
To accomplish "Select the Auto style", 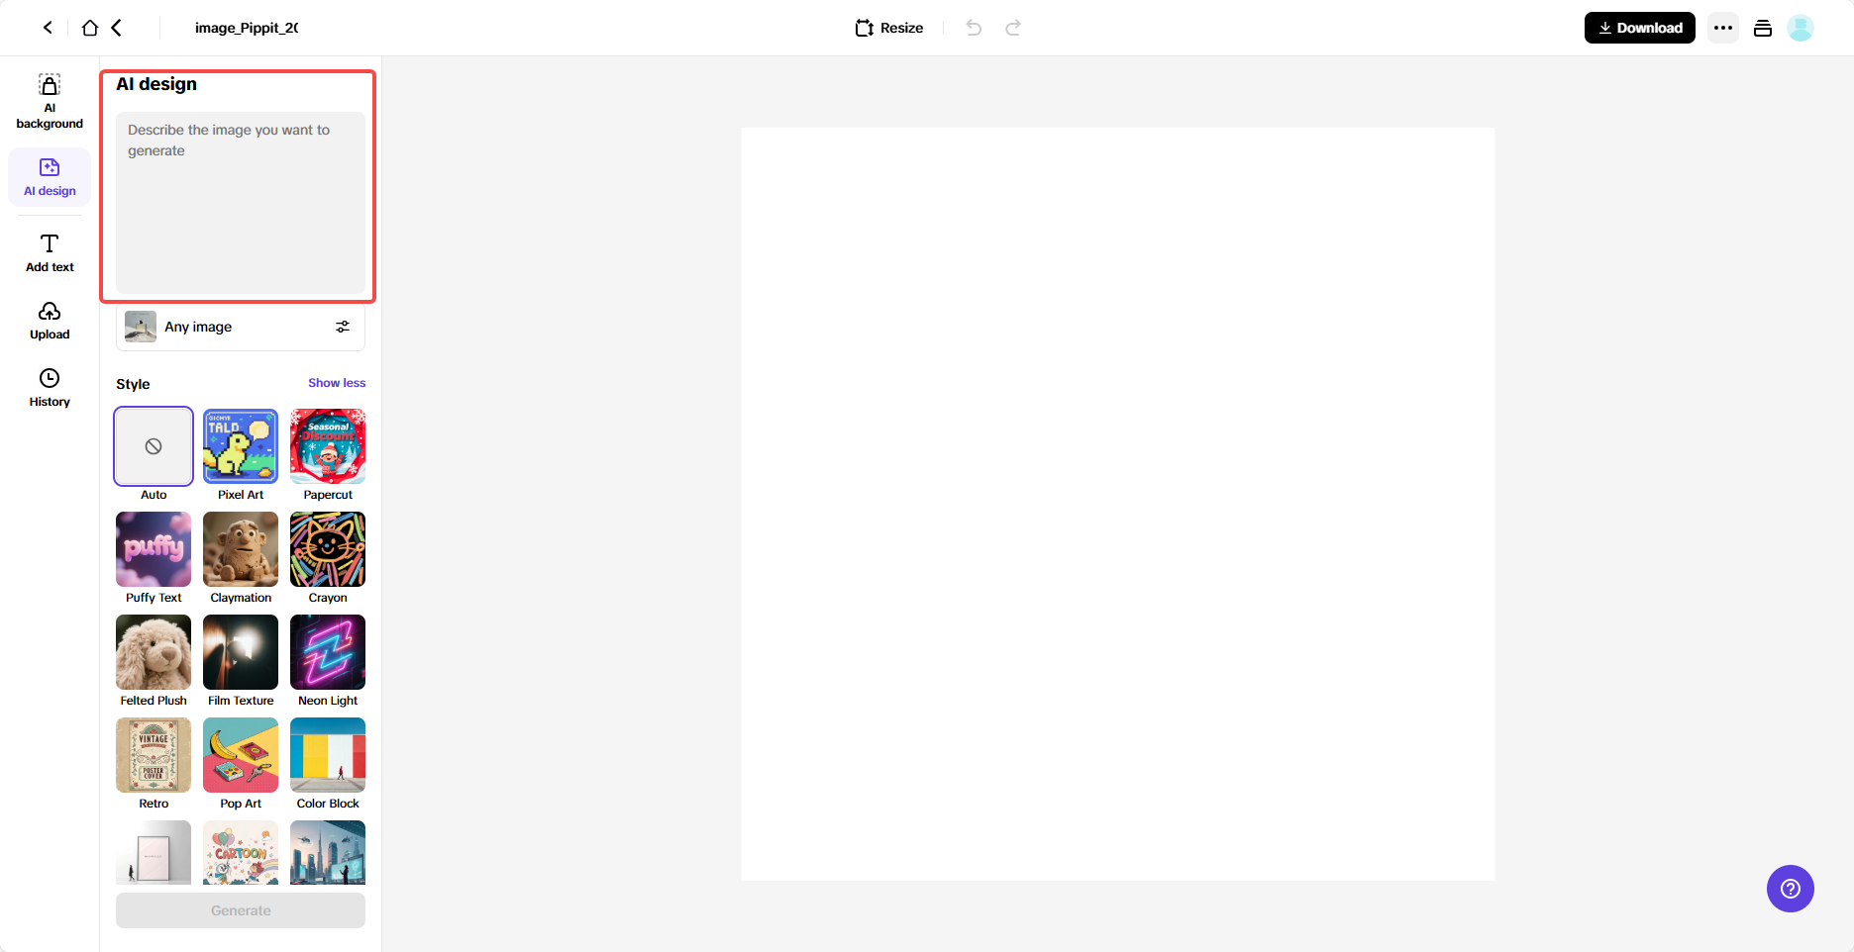I will coord(154,446).
